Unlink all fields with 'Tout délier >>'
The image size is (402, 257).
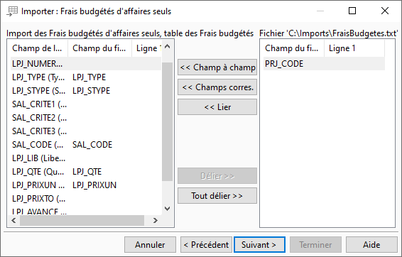[217, 196]
